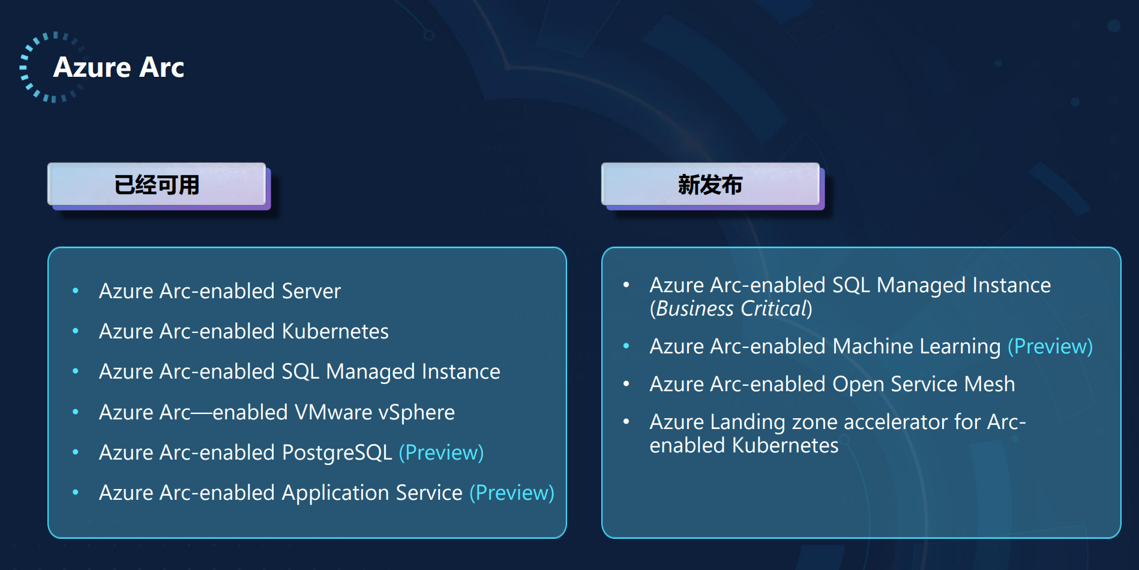
Task: Select 'Azure Arc—enabled VMware vSphere' line
Action: (x=277, y=412)
